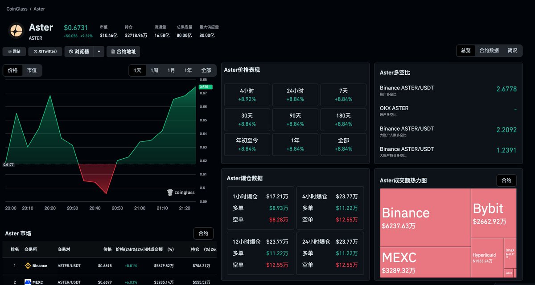Viewport: 535px width, 285px height.
Task: Open the X(Twitter) link button
Action: (x=45, y=52)
